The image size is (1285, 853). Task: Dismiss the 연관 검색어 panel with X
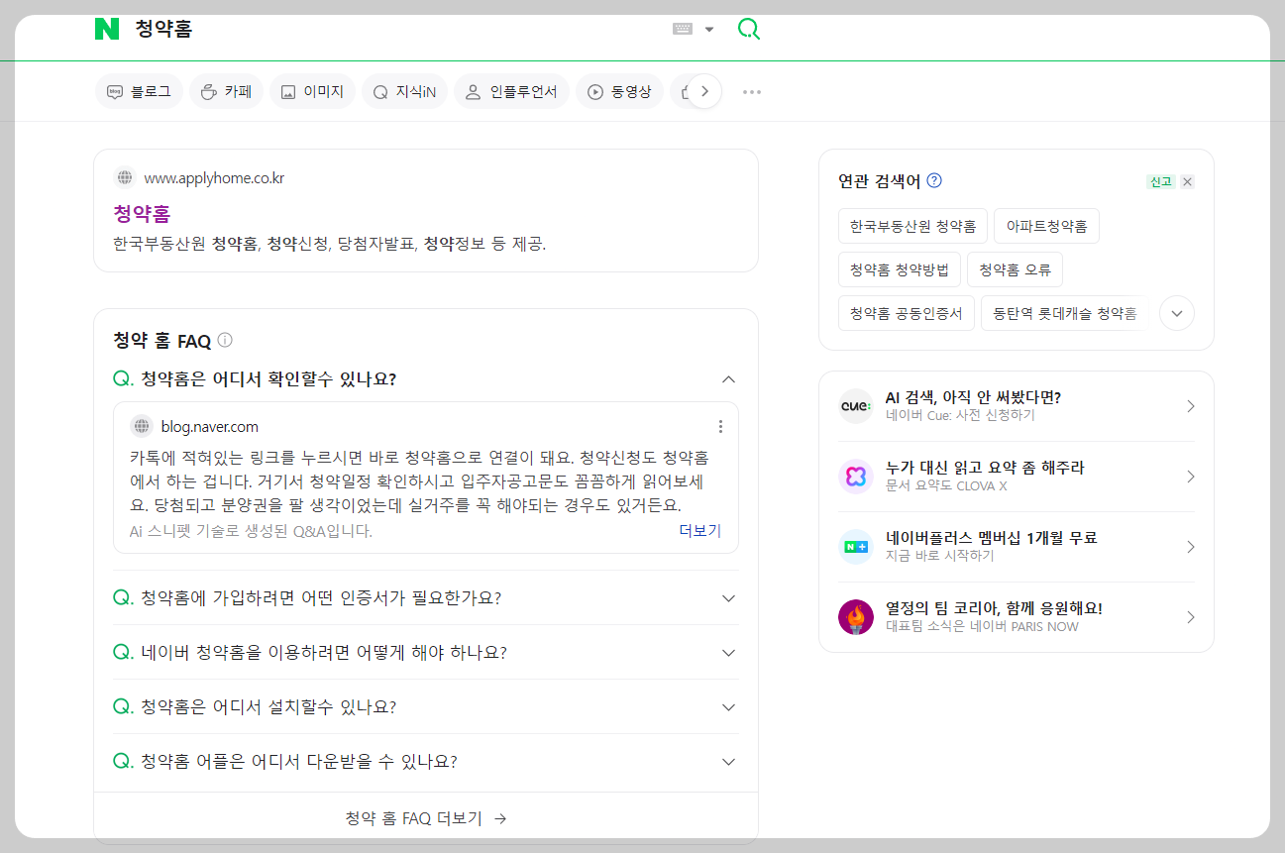1187,181
